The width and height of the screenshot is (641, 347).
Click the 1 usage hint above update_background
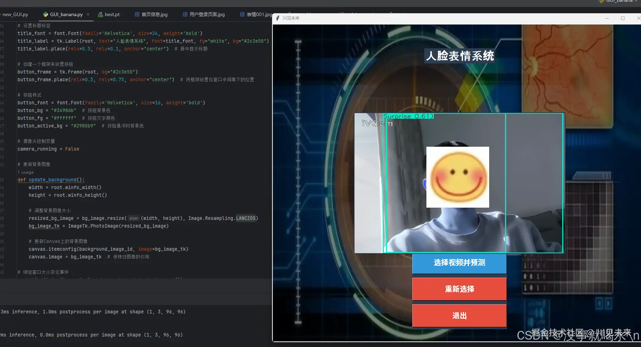[x=25, y=172]
